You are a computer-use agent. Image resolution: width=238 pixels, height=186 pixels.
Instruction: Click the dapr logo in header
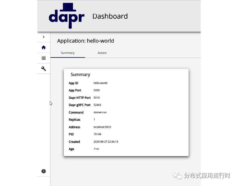point(66,16)
